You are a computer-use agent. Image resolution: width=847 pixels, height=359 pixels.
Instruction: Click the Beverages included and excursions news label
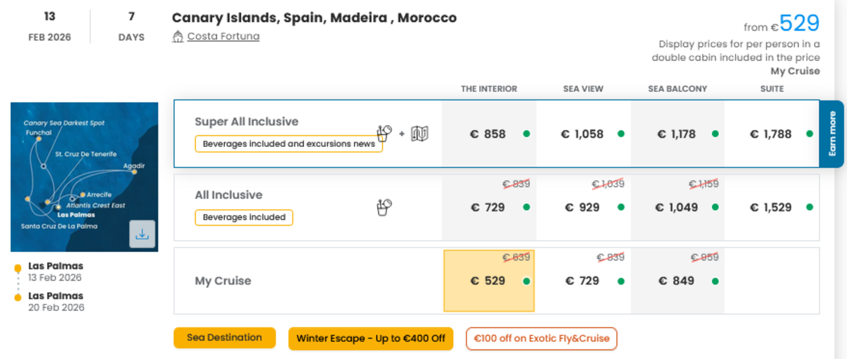pyautogui.click(x=288, y=144)
